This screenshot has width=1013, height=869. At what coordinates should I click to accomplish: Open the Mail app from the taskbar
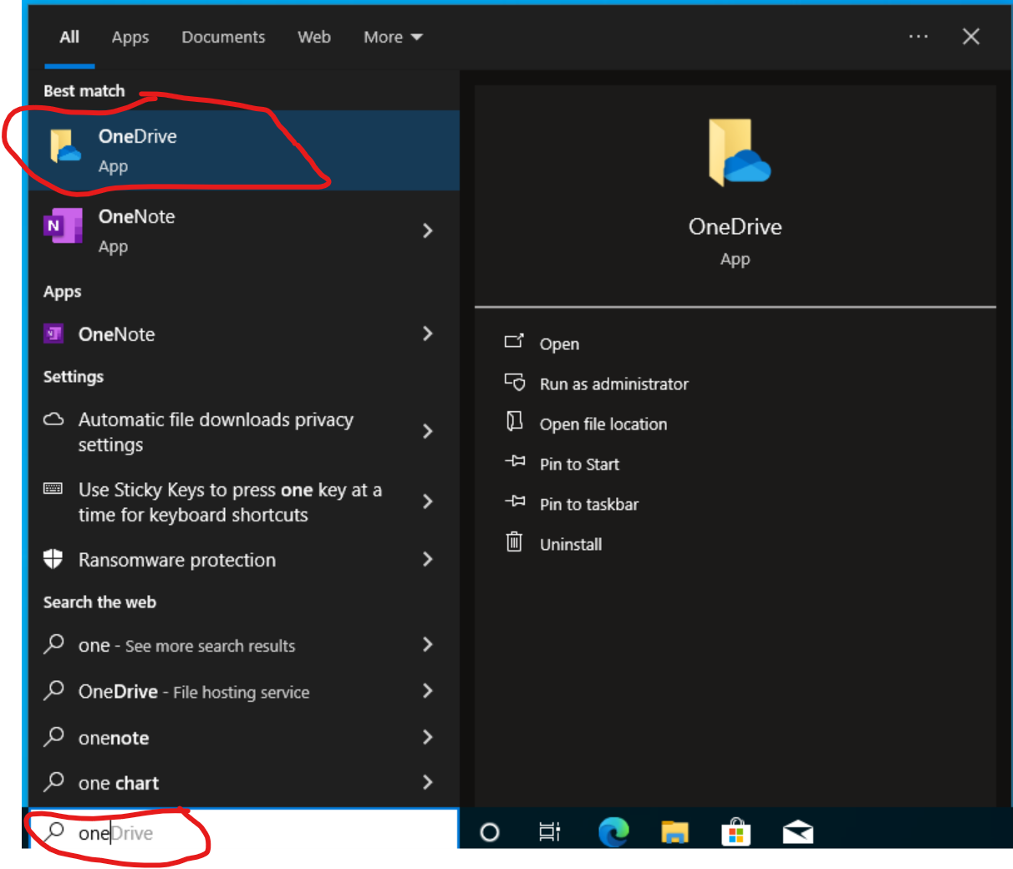pos(798,832)
